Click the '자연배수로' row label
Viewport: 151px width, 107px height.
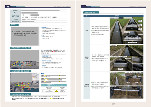87,85
